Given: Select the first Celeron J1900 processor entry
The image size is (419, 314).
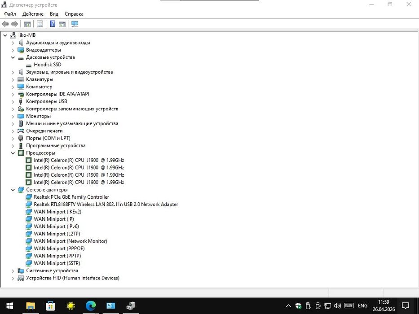Looking at the screenshot, I should point(79,160).
